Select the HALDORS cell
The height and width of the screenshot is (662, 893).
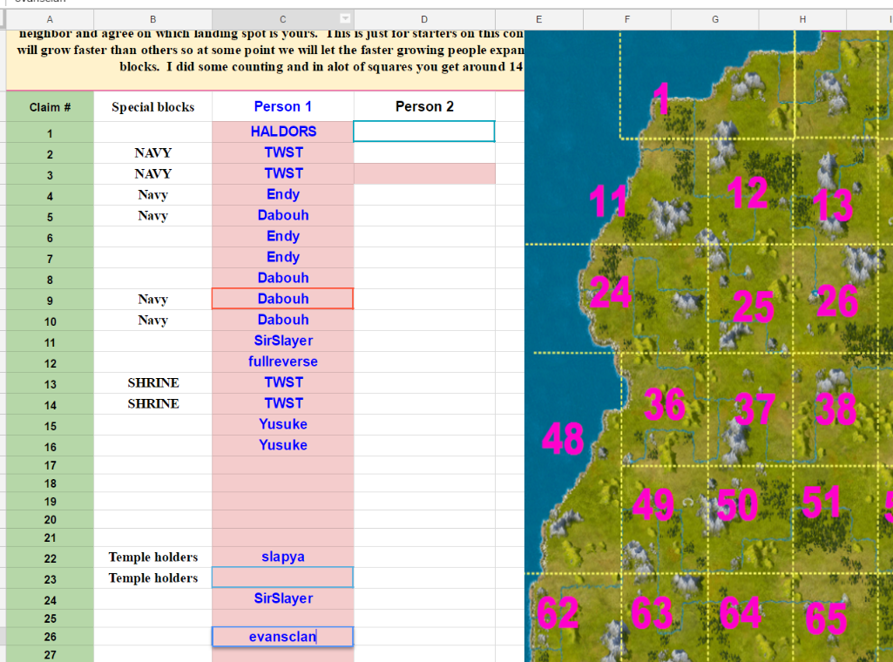(x=282, y=132)
